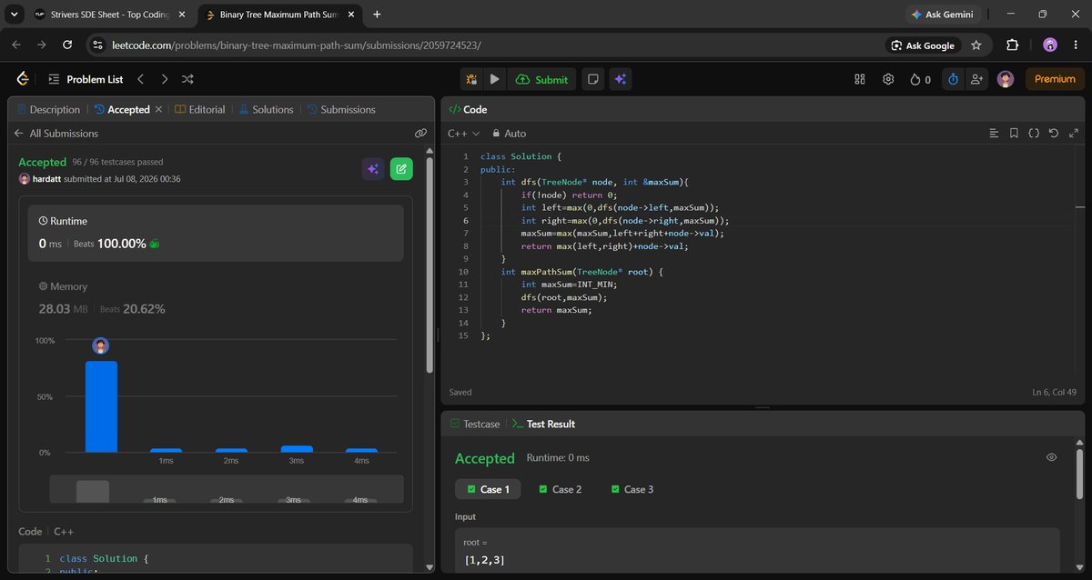The image size is (1092, 580).
Task: Select the Accepted tab
Action: [x=121, y=109]
